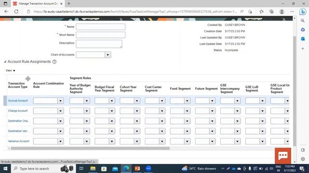The height and width of the screenshot is (173, 309).
Task: Click the Variance Account link
Action: (x=18, y=141)
